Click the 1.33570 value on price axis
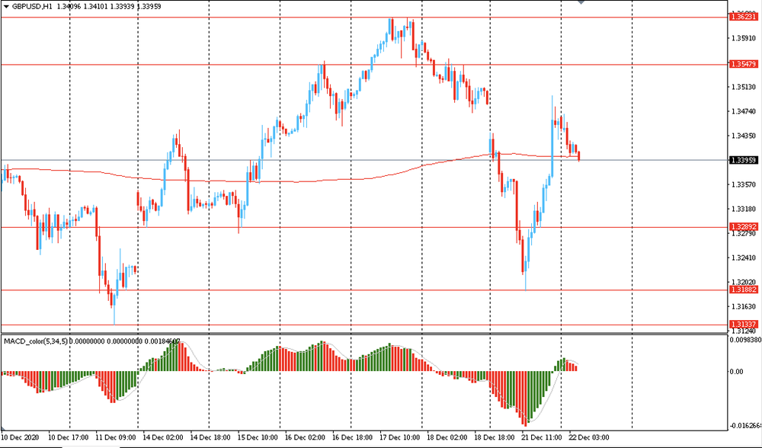Image resolution: width=762 pixels, height=448 pixels. (x=744, y=184)
